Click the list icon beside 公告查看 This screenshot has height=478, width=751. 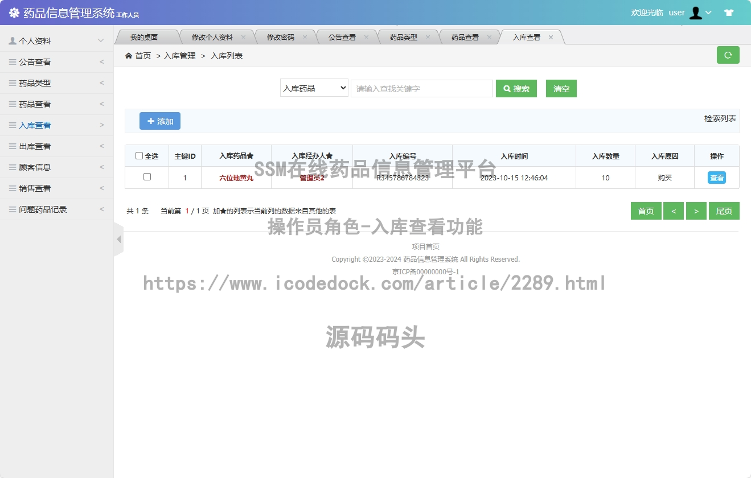(x=13, y=62)
